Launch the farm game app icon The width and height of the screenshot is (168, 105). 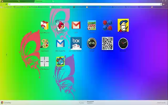[92, 25]
